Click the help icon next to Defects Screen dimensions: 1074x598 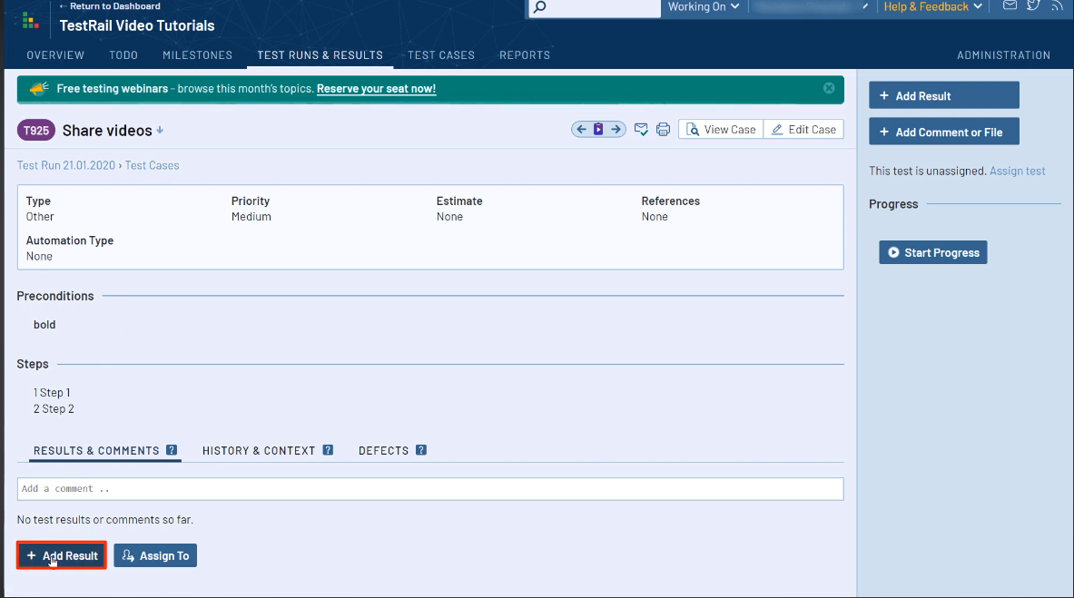[x=421, y=450]
